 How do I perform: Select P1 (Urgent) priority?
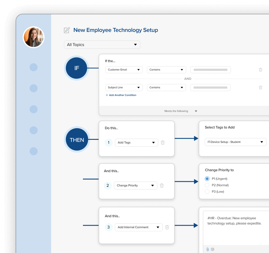pos(207,179)
